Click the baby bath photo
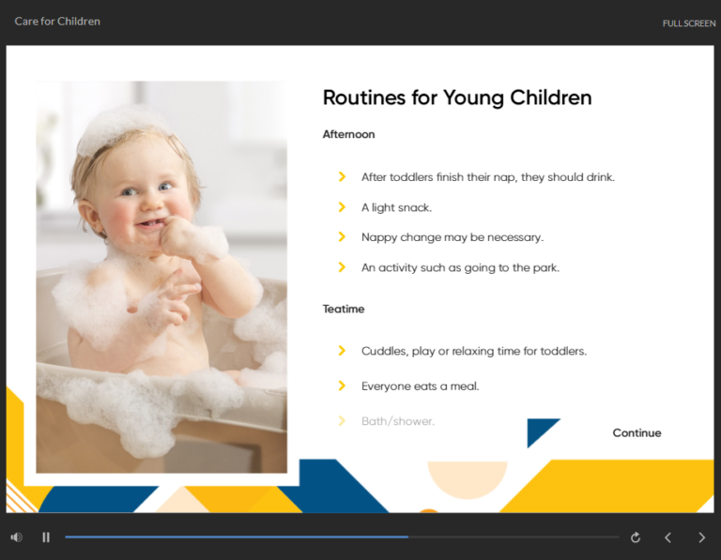Viewport: 721px width, 560px height. [161, 277]
